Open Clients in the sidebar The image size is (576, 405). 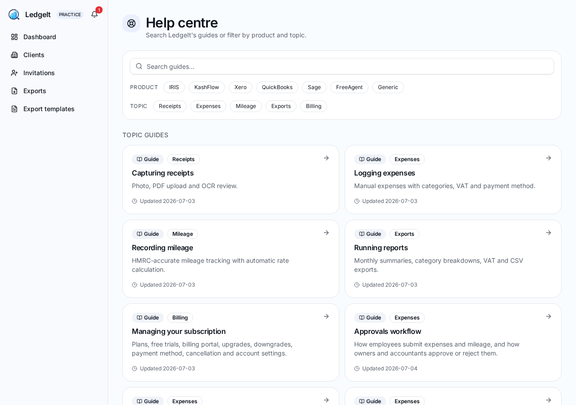54,55
